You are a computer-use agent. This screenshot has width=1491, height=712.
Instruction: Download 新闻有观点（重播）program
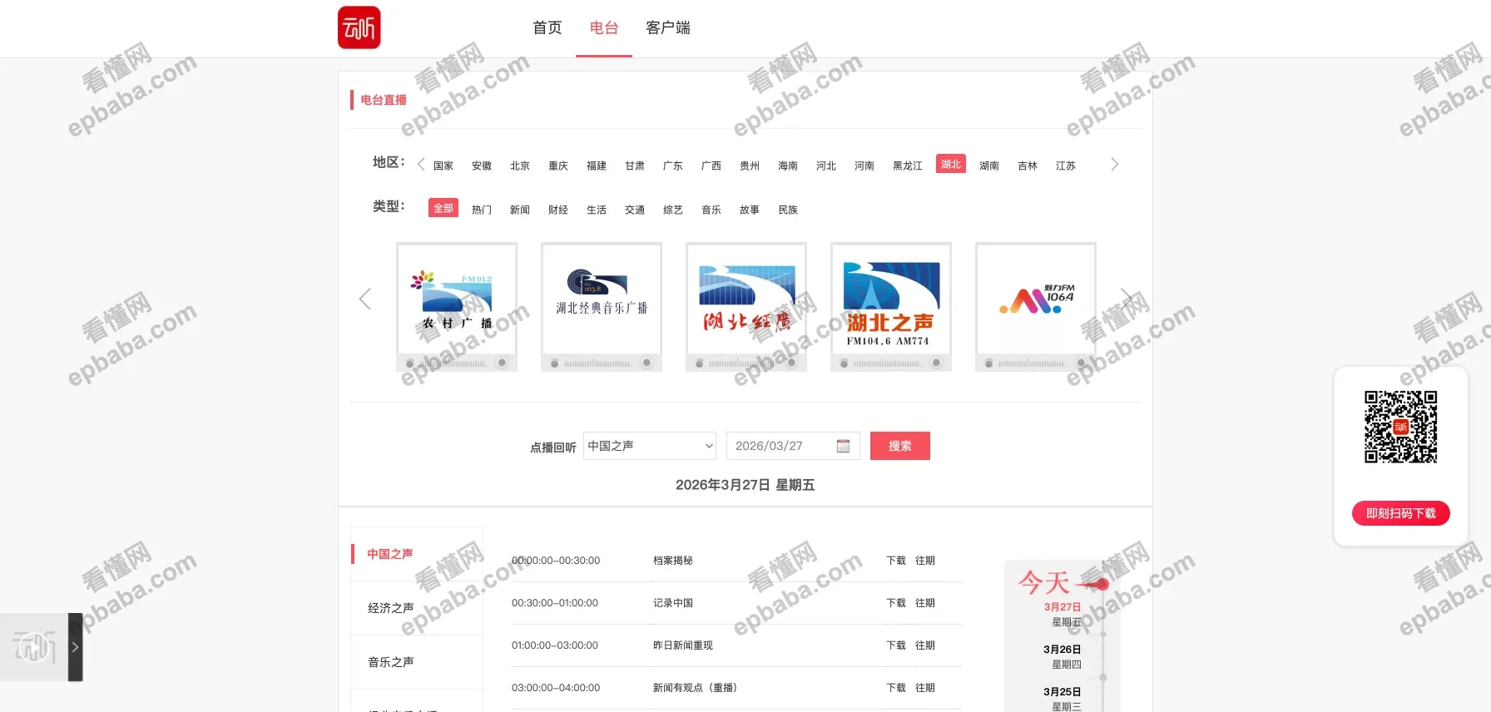pos(896,688)
